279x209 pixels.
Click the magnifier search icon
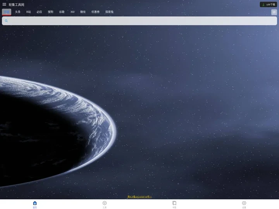6,21
